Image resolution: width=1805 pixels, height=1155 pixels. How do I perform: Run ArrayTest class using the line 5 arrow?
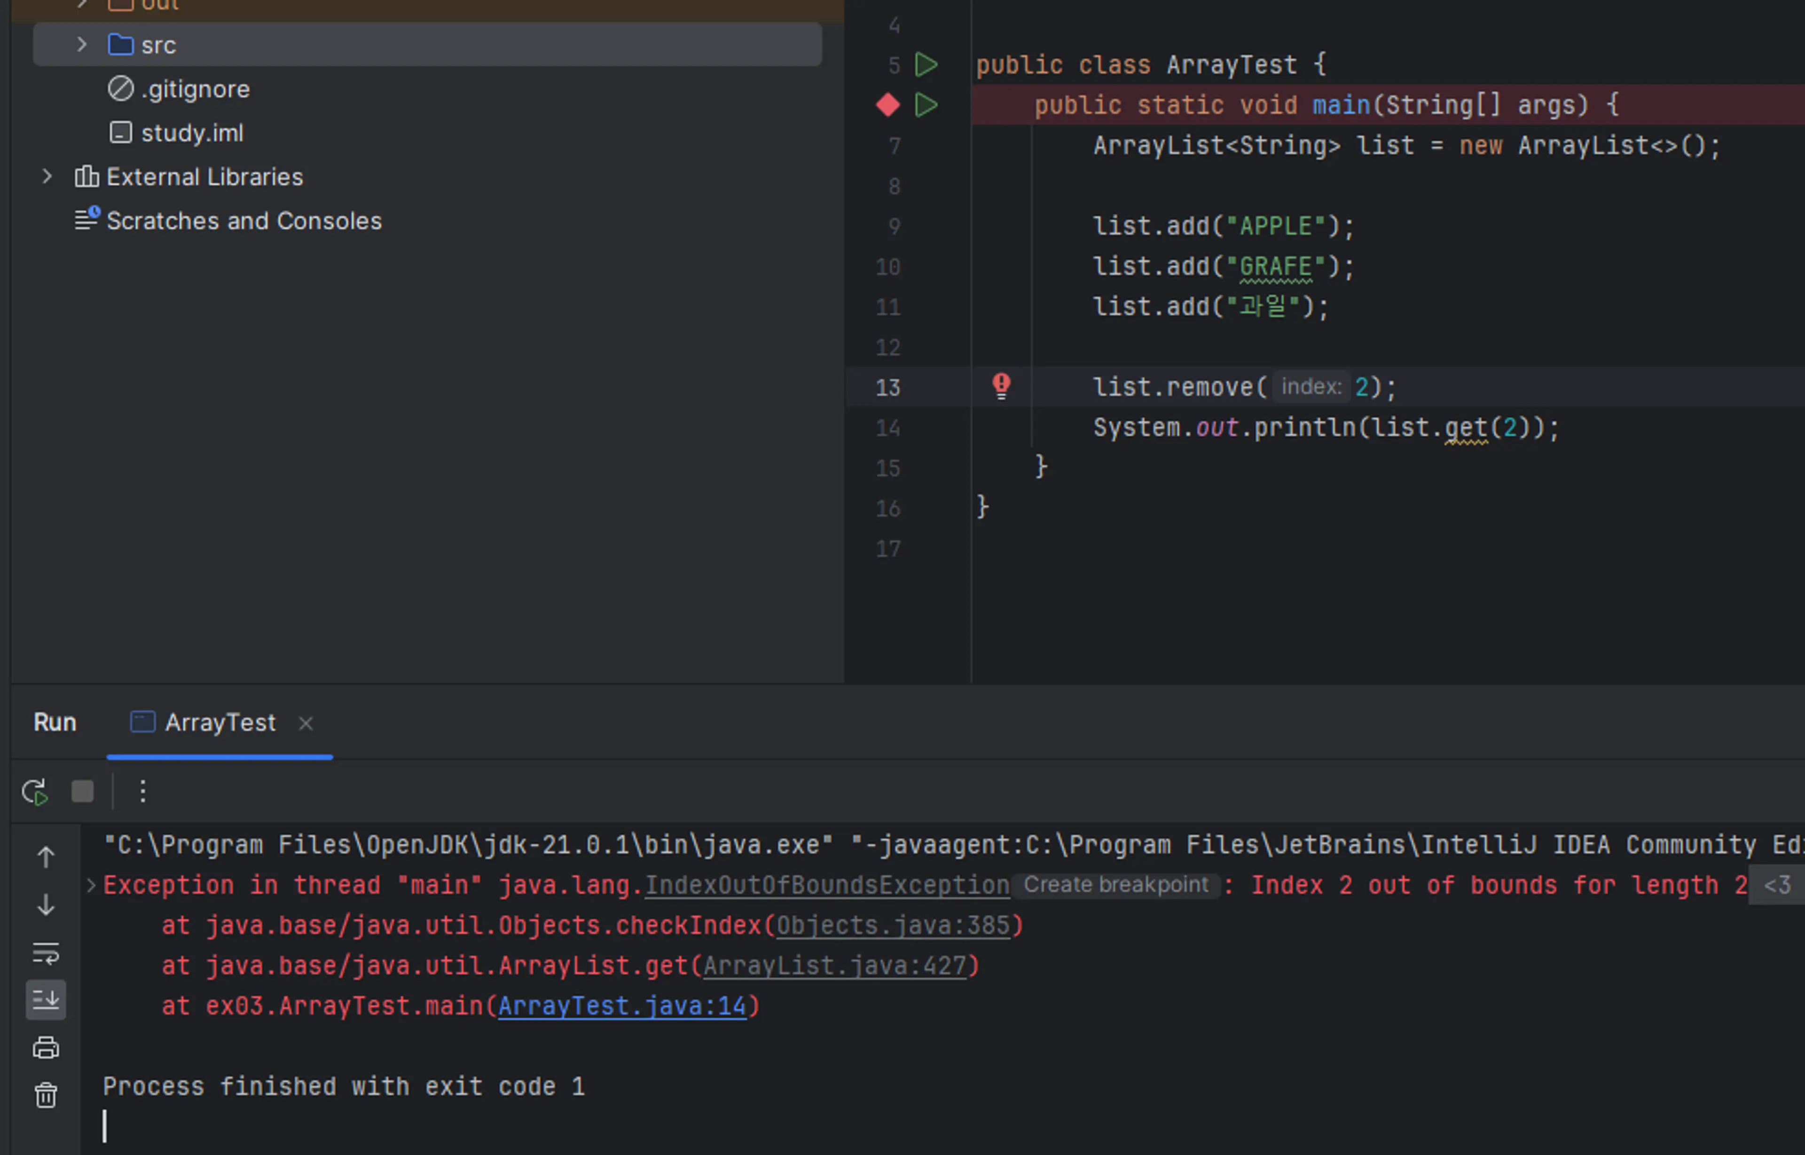(x=927, y=65)
